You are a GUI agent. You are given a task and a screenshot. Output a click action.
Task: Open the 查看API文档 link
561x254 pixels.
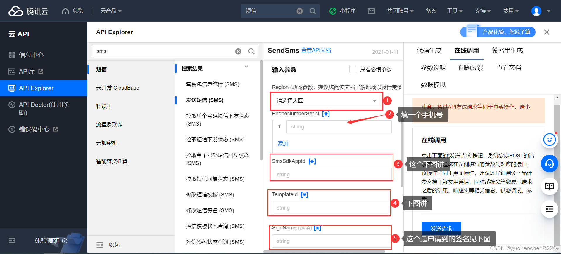coord(316,50)
